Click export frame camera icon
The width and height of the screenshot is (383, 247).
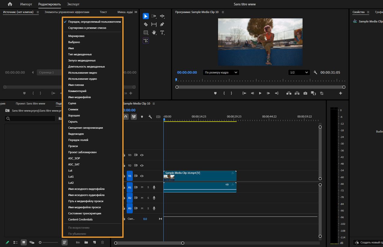point(305,93)
